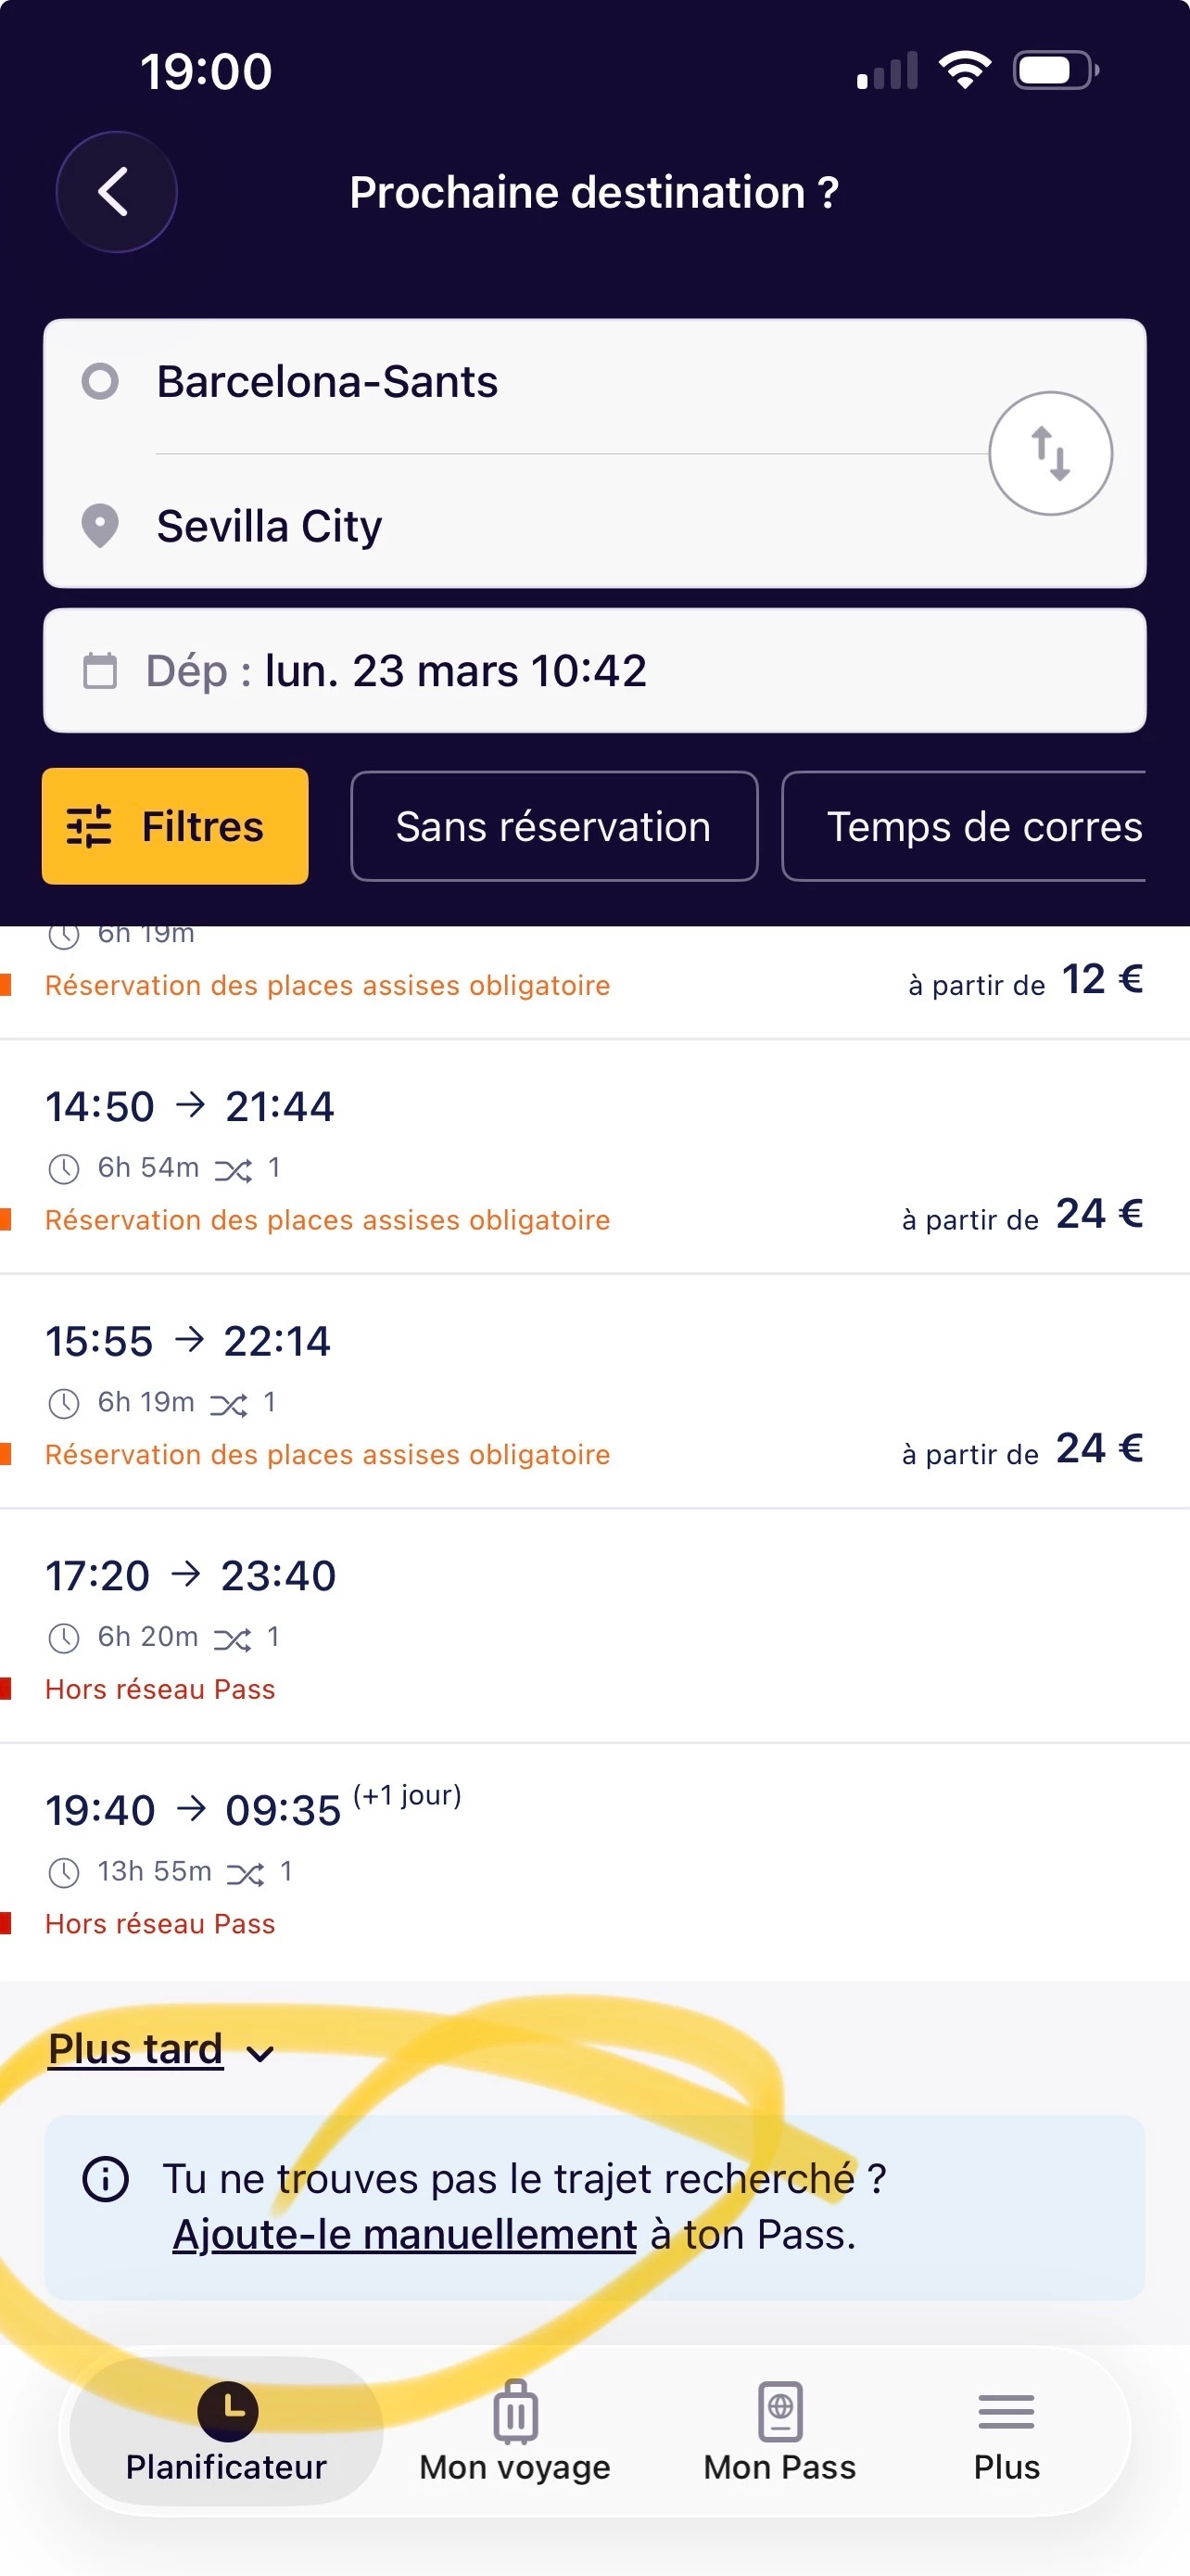This screenshot has height=2576, width=1190.
Task: Tap the back arrow button
Action: [116, 192]
